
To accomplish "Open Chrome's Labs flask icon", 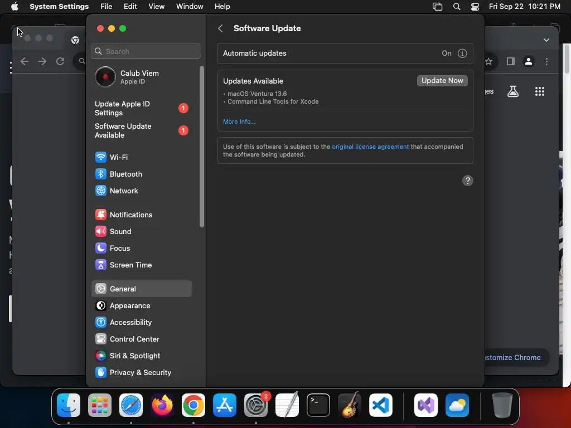I will click(x=513, y=91).
